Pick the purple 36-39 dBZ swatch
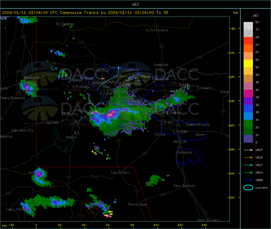This screenshot has height=229, width=271. coord(248,101)
